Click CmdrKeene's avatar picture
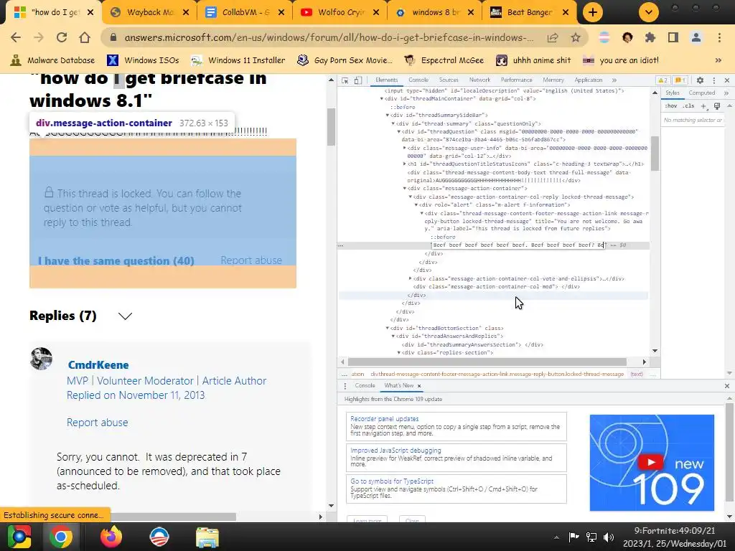The width and height of the screenshot is (735, 551). tap(41, 359)
